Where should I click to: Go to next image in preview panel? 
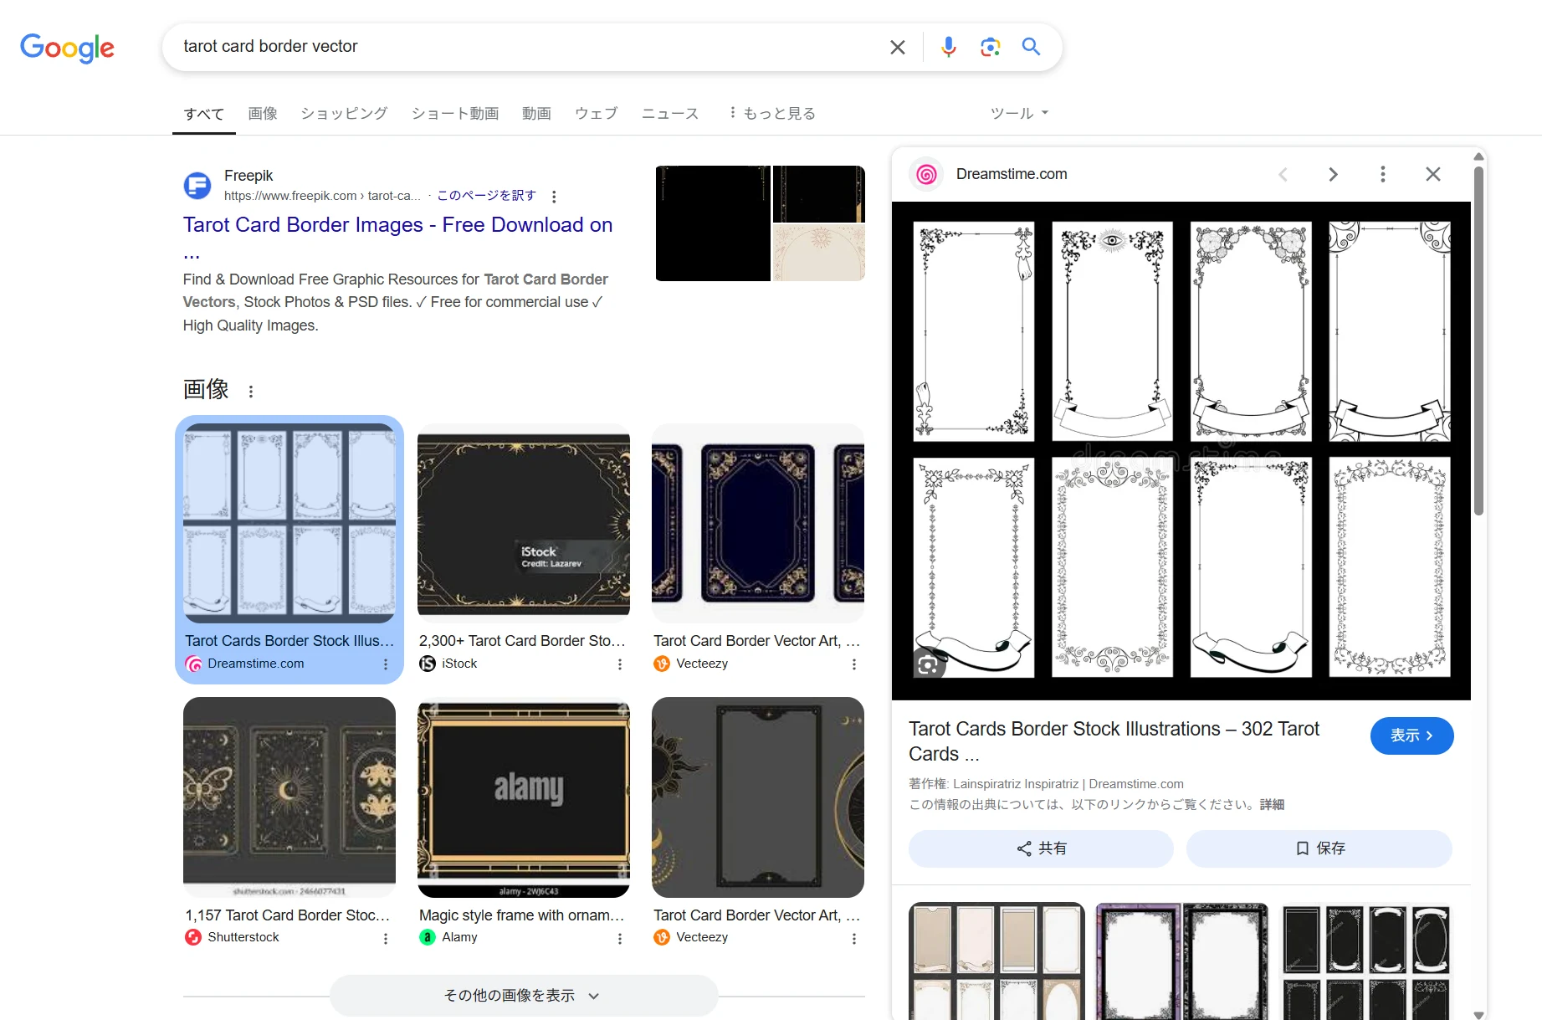(1333, 174)
